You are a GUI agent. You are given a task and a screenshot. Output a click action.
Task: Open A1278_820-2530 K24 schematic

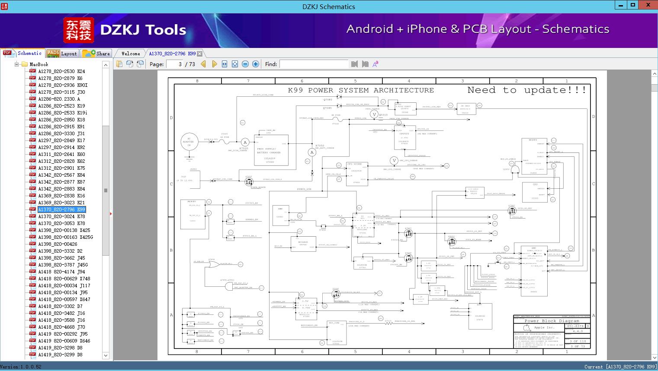pyautogui.click(x=61, y=71)
